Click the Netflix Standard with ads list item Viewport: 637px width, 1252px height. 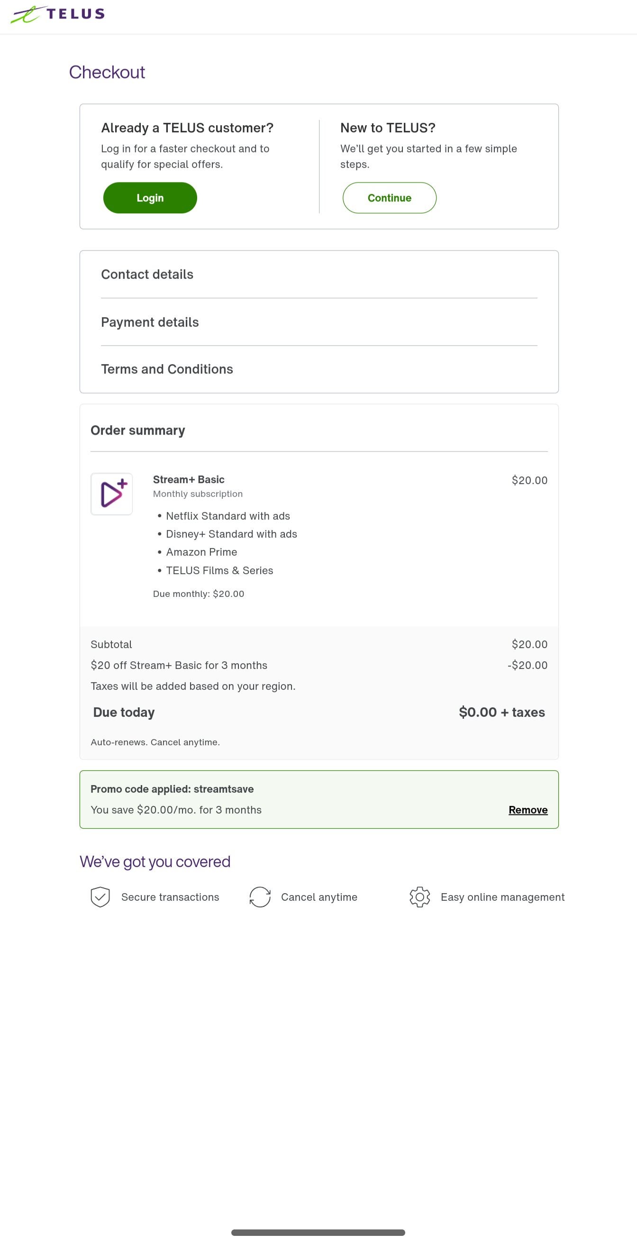228,516
